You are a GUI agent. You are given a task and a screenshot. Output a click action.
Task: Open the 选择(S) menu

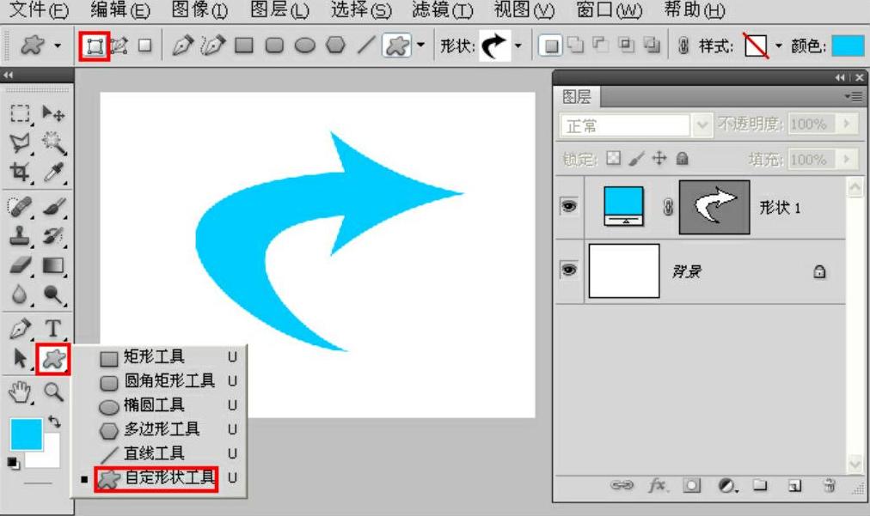coord(361,10)
